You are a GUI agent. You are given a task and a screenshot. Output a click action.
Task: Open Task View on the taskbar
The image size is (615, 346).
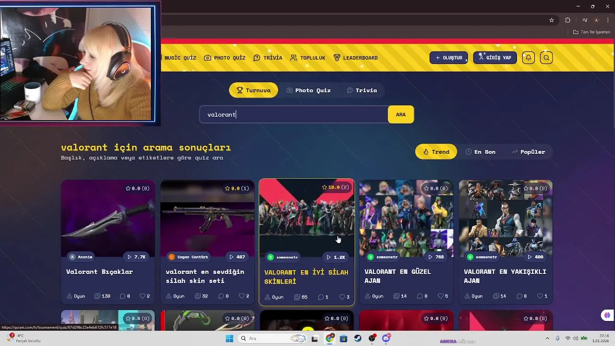pyautogui.click(x=315, y=338)
